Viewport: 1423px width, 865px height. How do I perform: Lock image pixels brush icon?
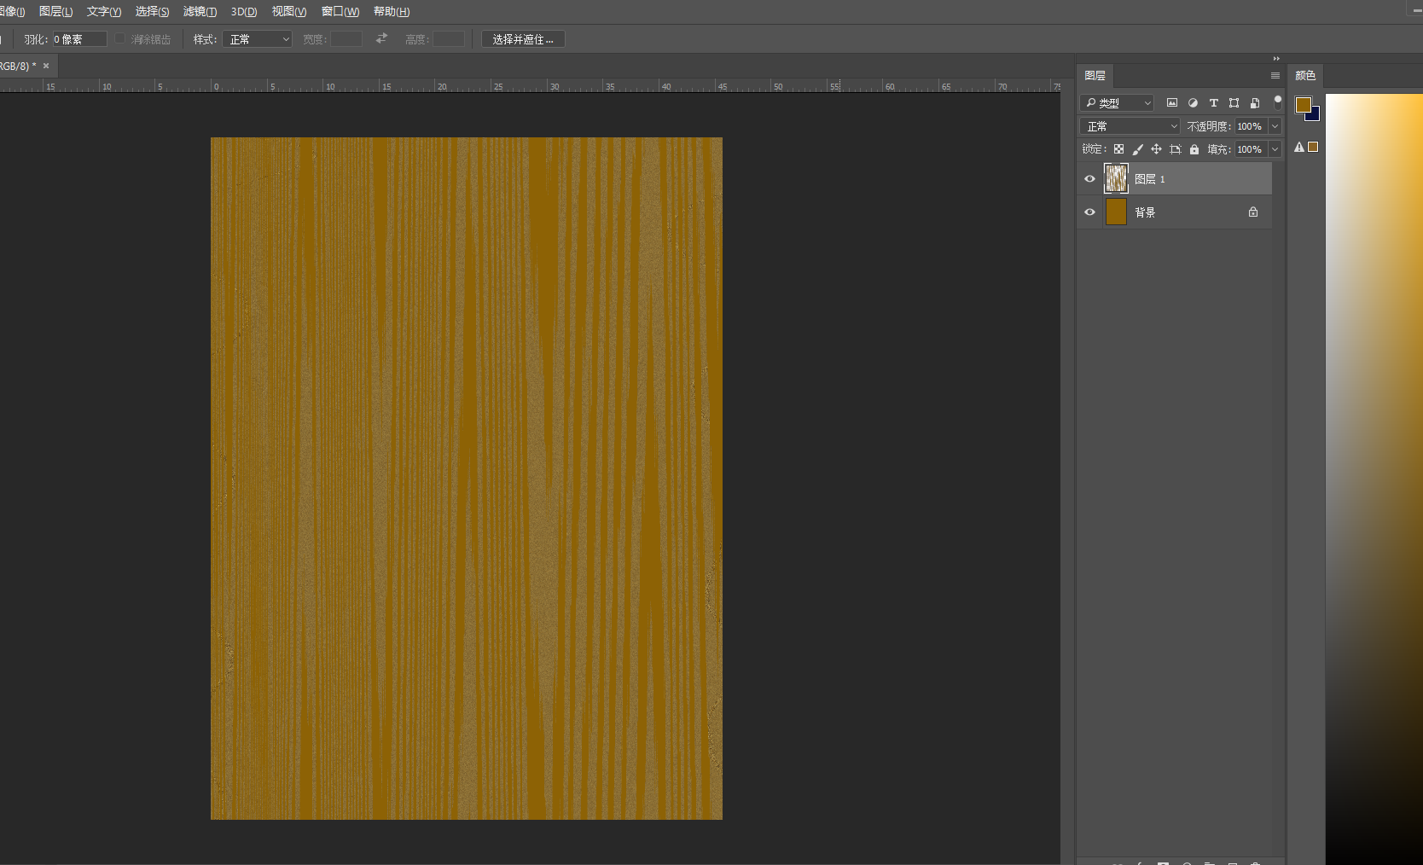(1137, 149)
